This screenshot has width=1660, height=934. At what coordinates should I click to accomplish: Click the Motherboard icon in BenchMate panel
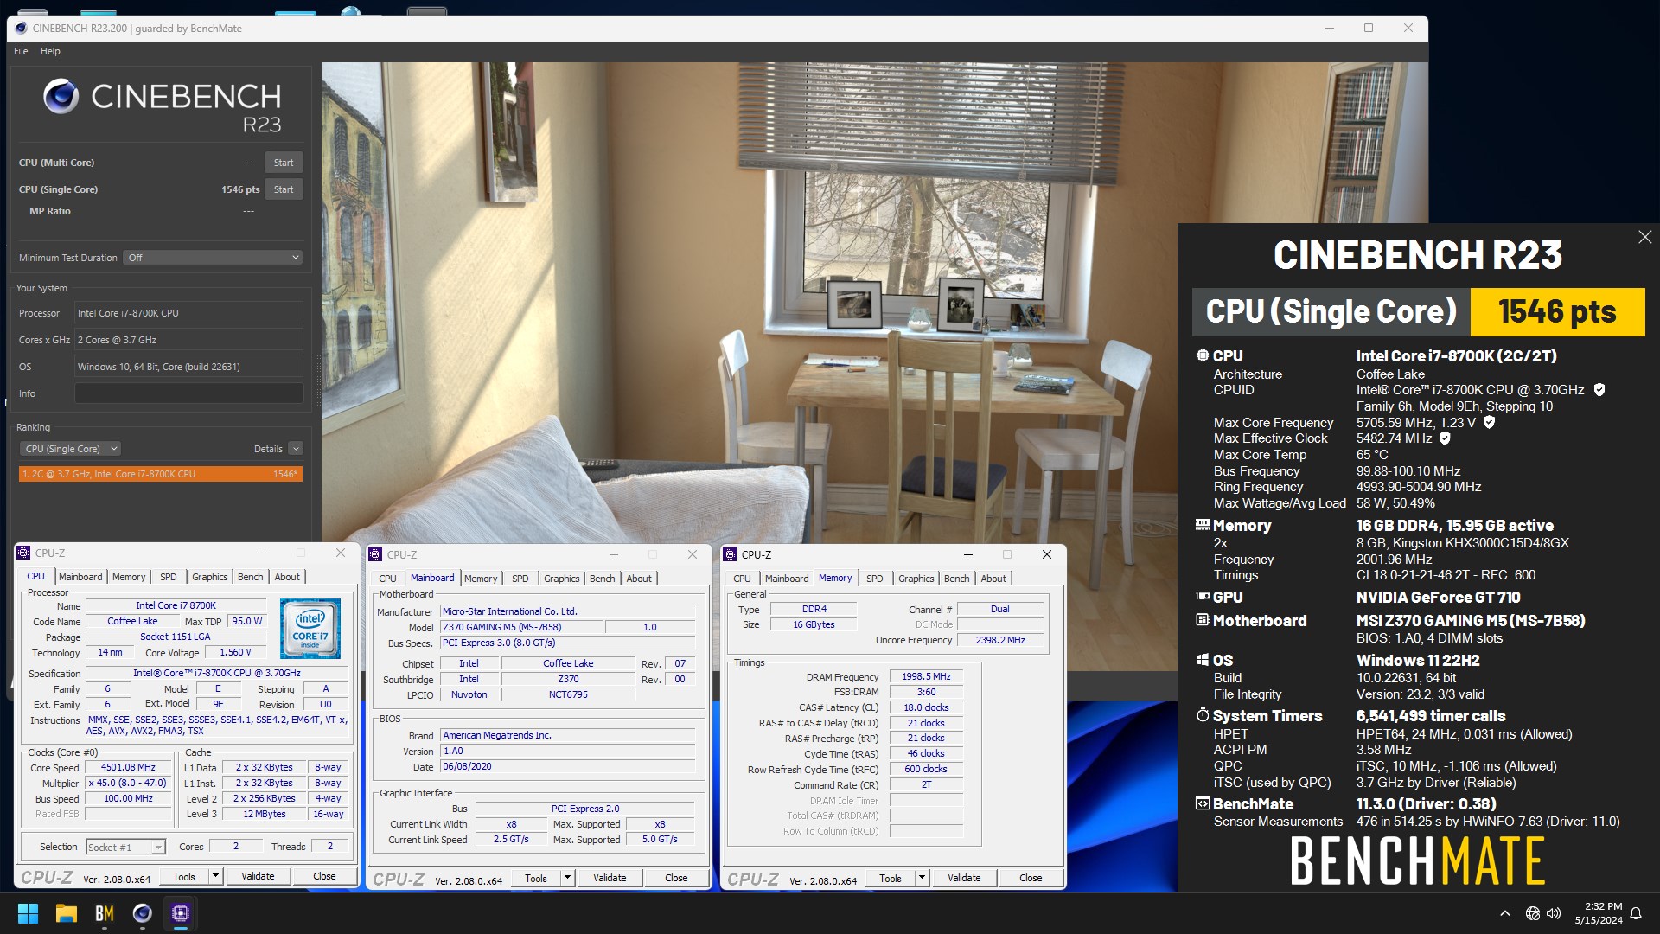click(1202, 619)
